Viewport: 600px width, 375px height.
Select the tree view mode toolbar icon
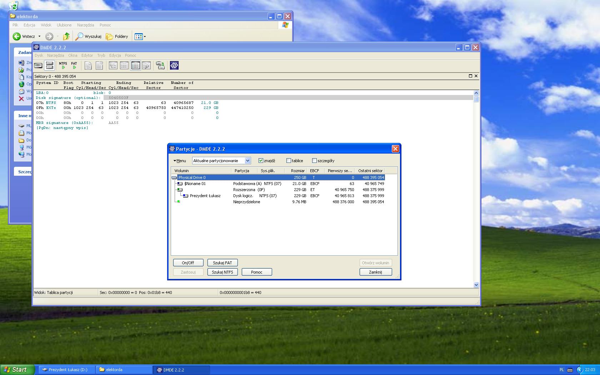point(113,65)
